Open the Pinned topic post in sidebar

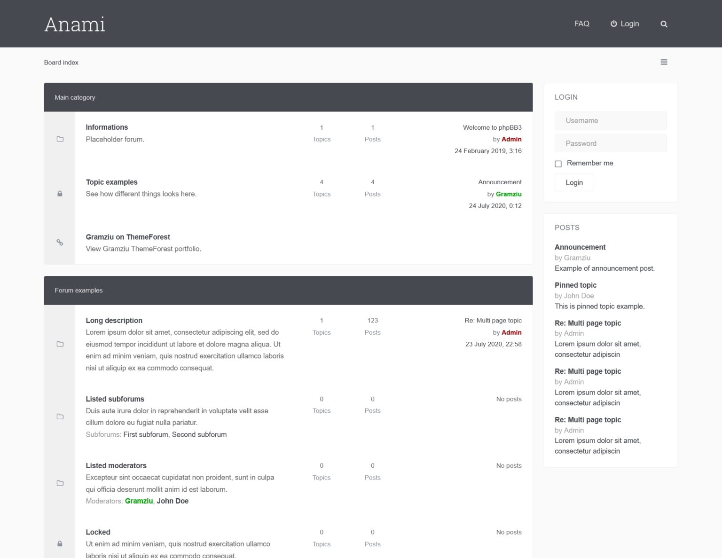coord(575,285)
